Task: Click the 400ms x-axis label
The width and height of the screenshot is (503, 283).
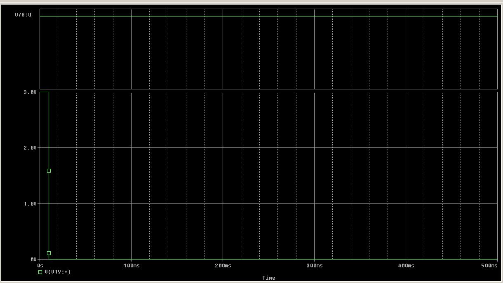Action: pos(406,266)
